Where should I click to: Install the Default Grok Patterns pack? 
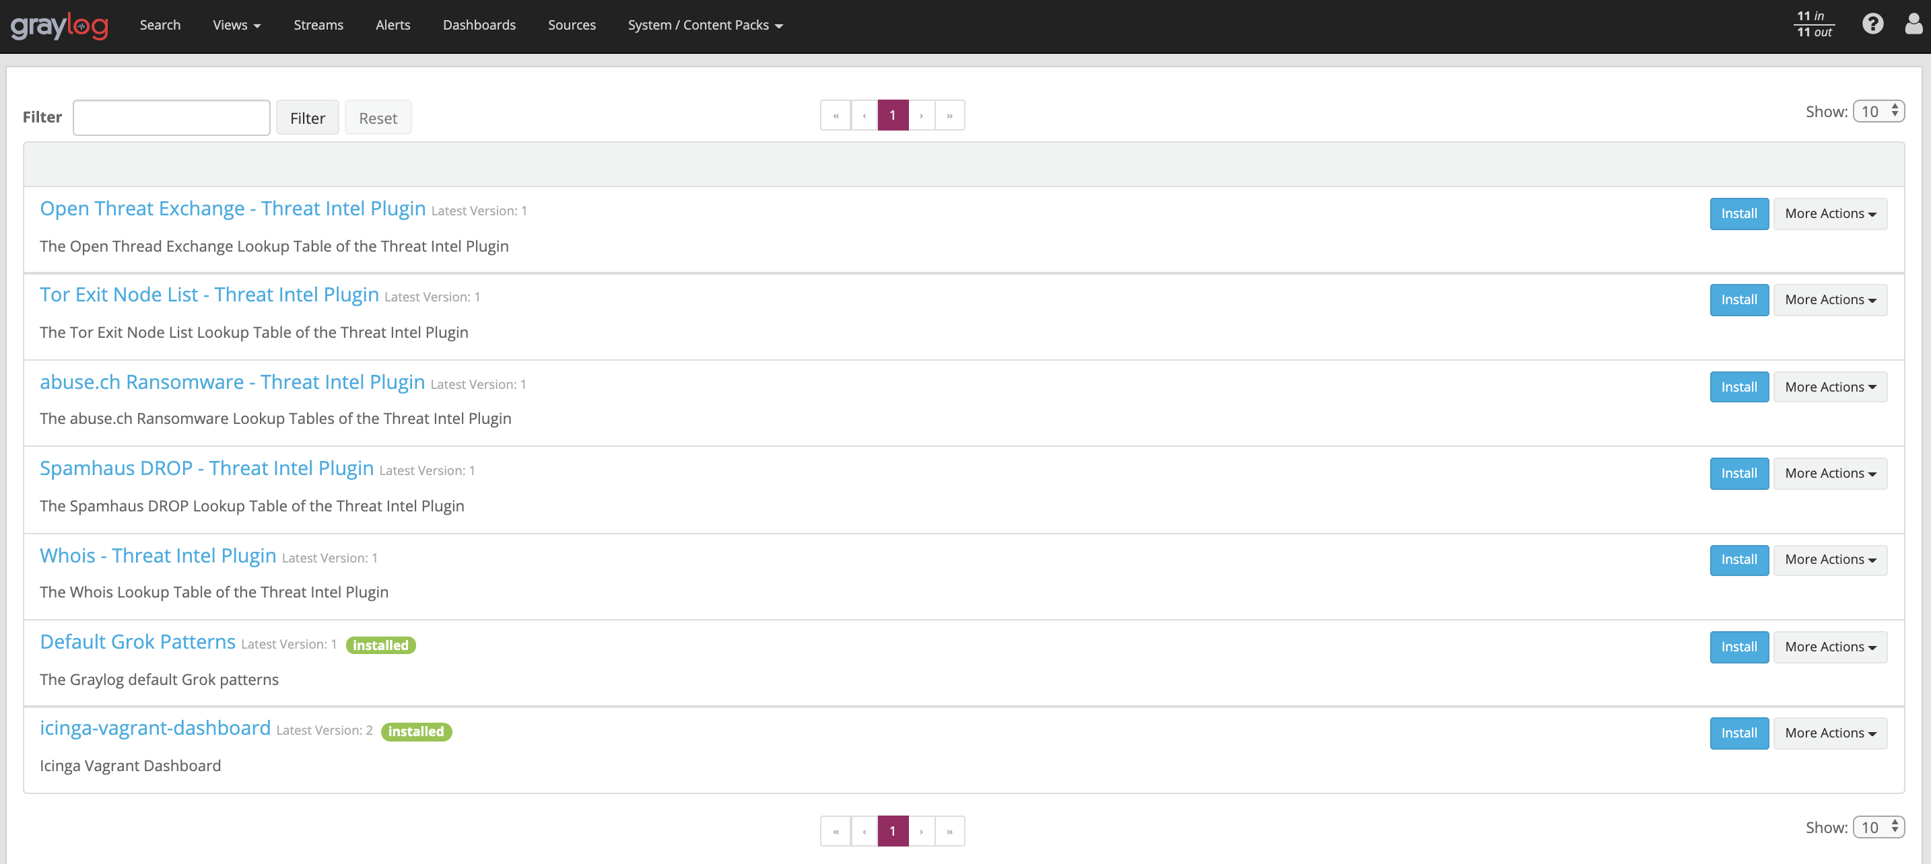click(x=1739, y=647)
